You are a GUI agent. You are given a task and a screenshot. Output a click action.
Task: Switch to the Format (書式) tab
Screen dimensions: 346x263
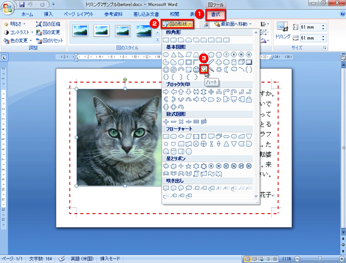[216, 15]
